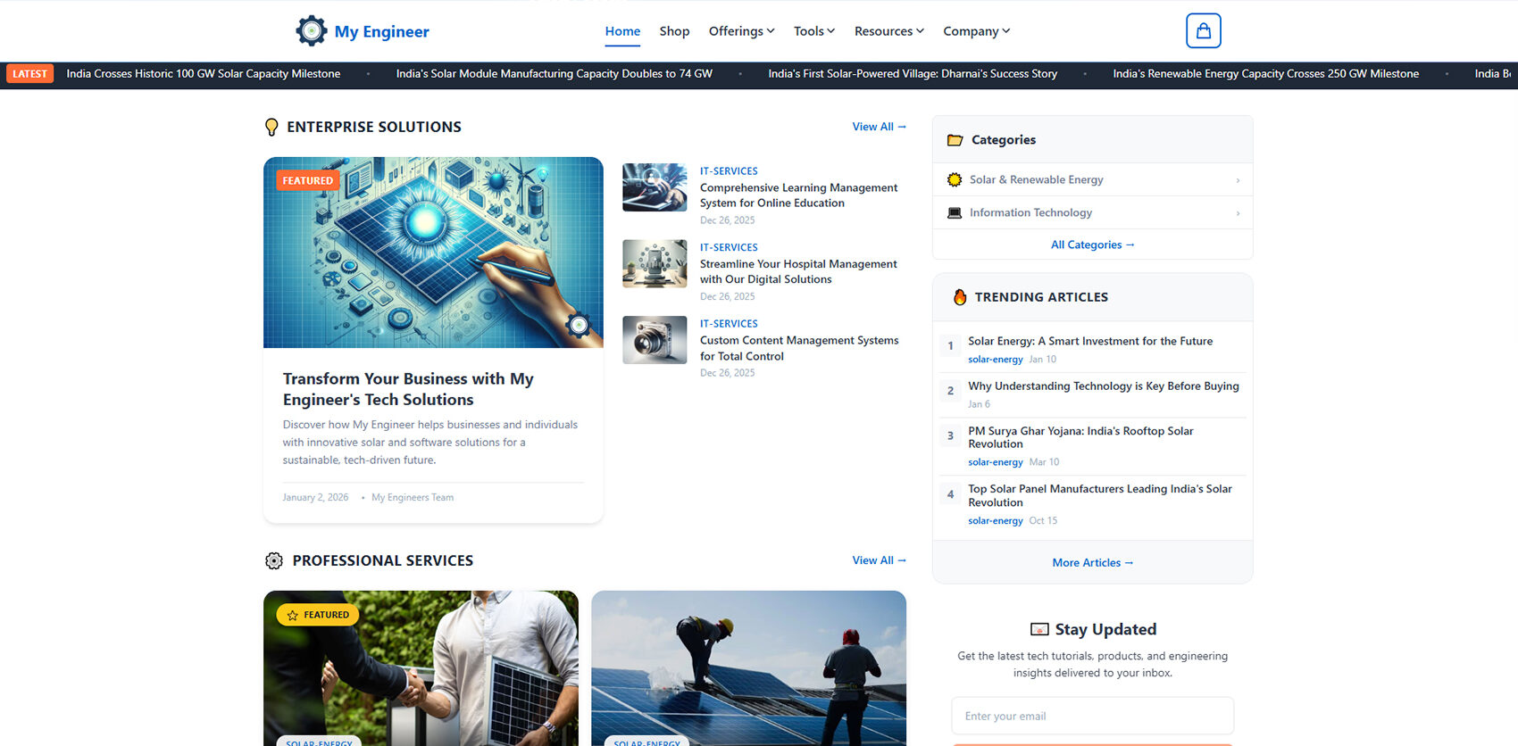Click the Trending Articles flame icon
This screenshot has width=1518, height=746.
[x=960, y=297]
